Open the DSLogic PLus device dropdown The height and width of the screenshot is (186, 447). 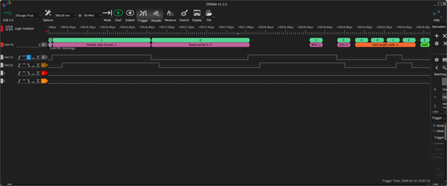pyautogui.click(x=28, y=15)
